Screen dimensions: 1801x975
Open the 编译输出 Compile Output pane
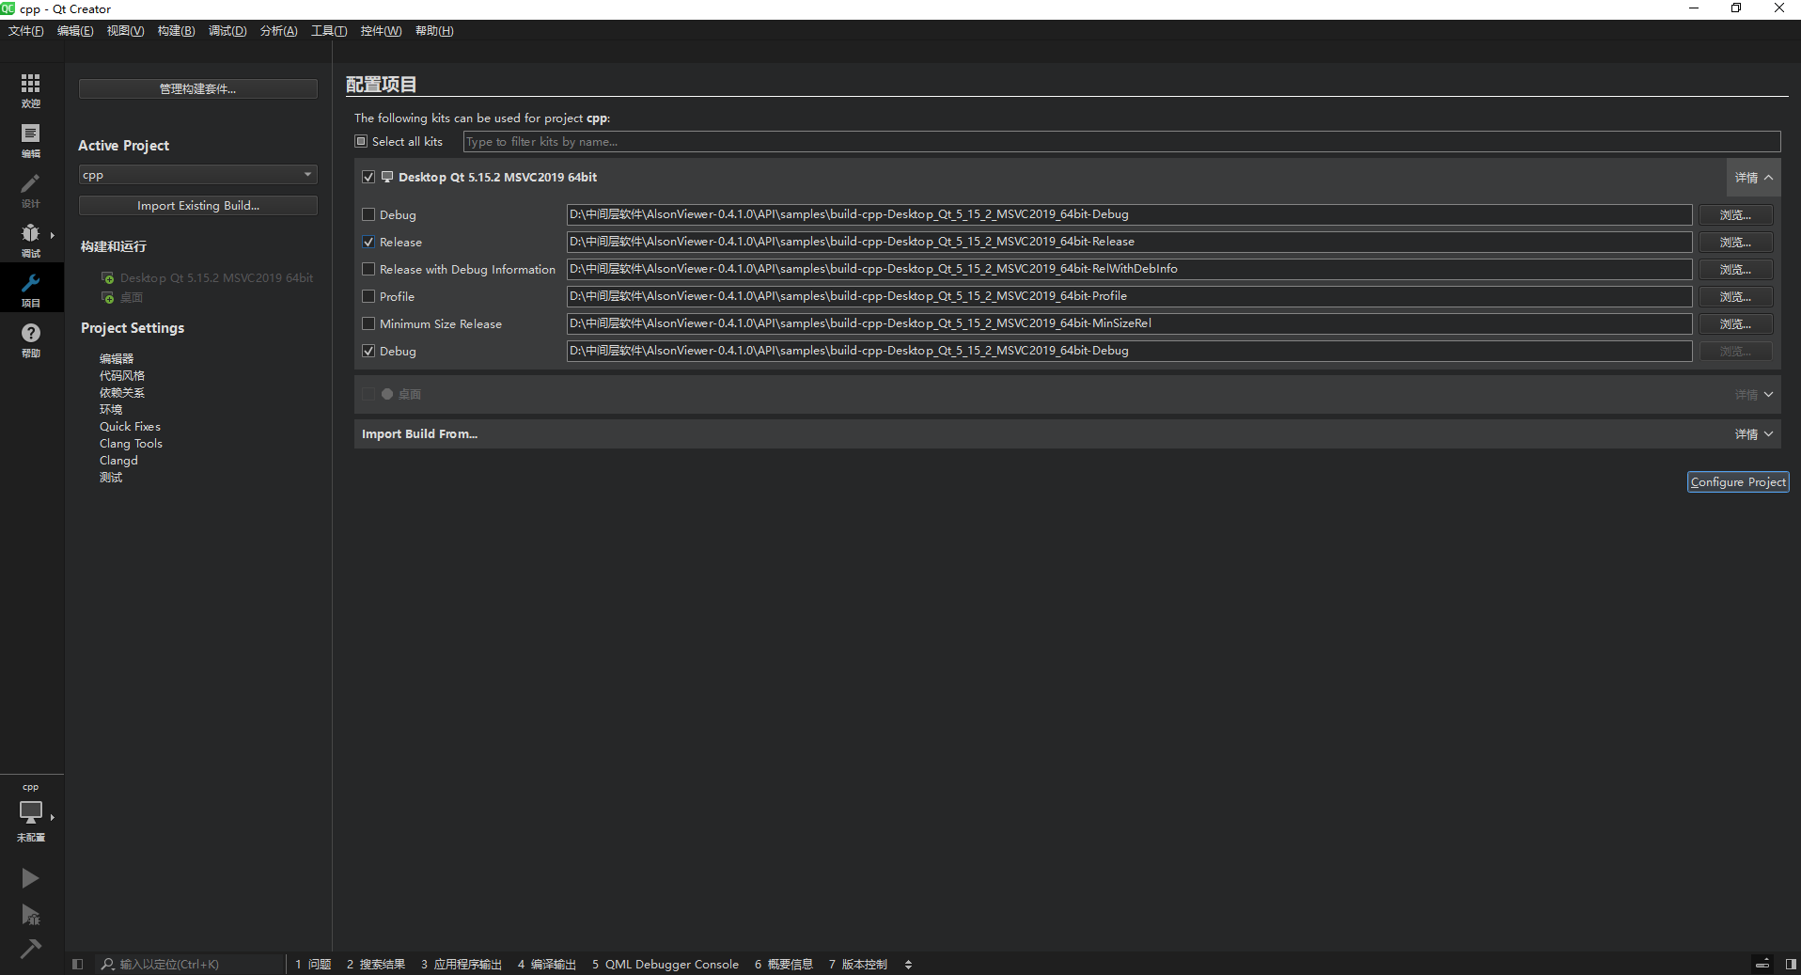tap(547, 964)
